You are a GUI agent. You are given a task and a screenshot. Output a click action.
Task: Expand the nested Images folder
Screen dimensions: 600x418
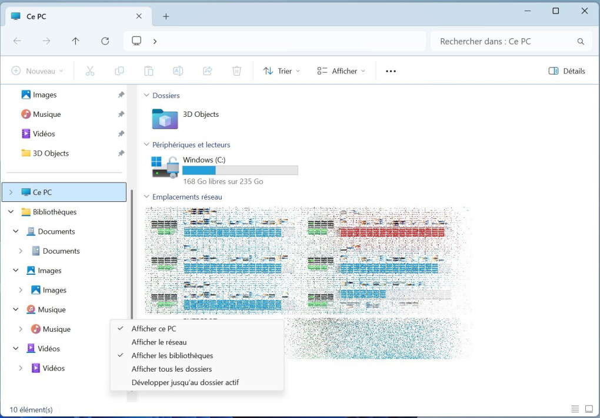(21, 290)
